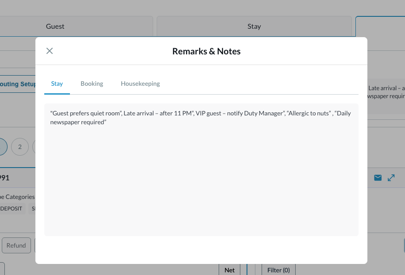Click the Remarks & Notes dialog title
This screenshot has height=275, width=405.
(x=206, y=51)
